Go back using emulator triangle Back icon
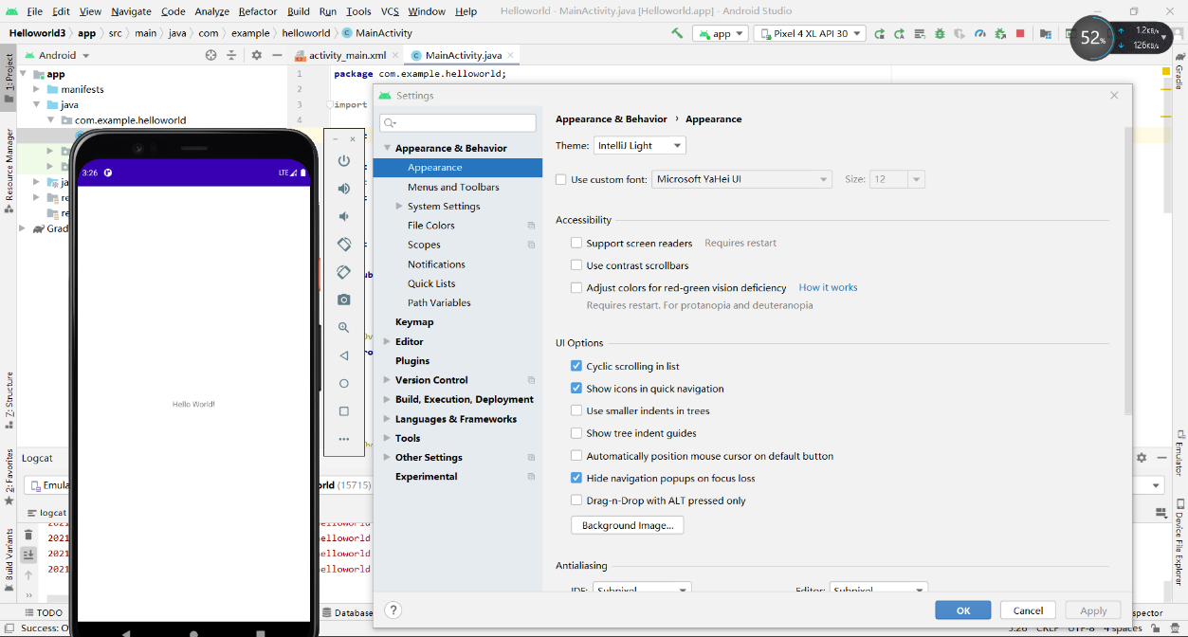Viewport: 1188px width, 637px height. click(344, 355)
